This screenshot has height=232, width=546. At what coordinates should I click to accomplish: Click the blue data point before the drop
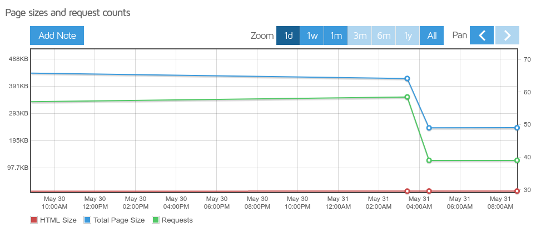407,79
